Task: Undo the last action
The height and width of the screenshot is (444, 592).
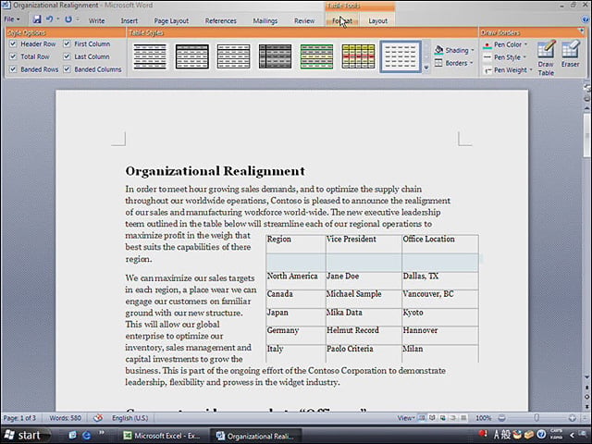Action: 49,19
